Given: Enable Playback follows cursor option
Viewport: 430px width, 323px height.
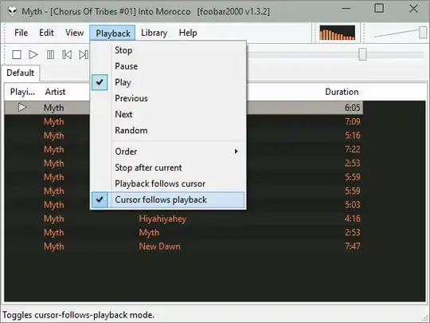Looking at the screenshot, I should [168, 183].
